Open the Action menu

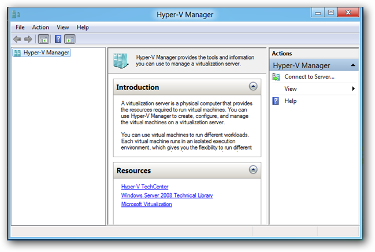[x=40, y=27]
